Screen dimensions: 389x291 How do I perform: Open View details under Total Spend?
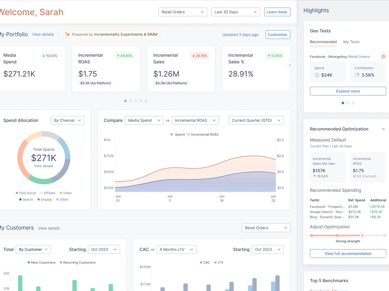point(44,166)
